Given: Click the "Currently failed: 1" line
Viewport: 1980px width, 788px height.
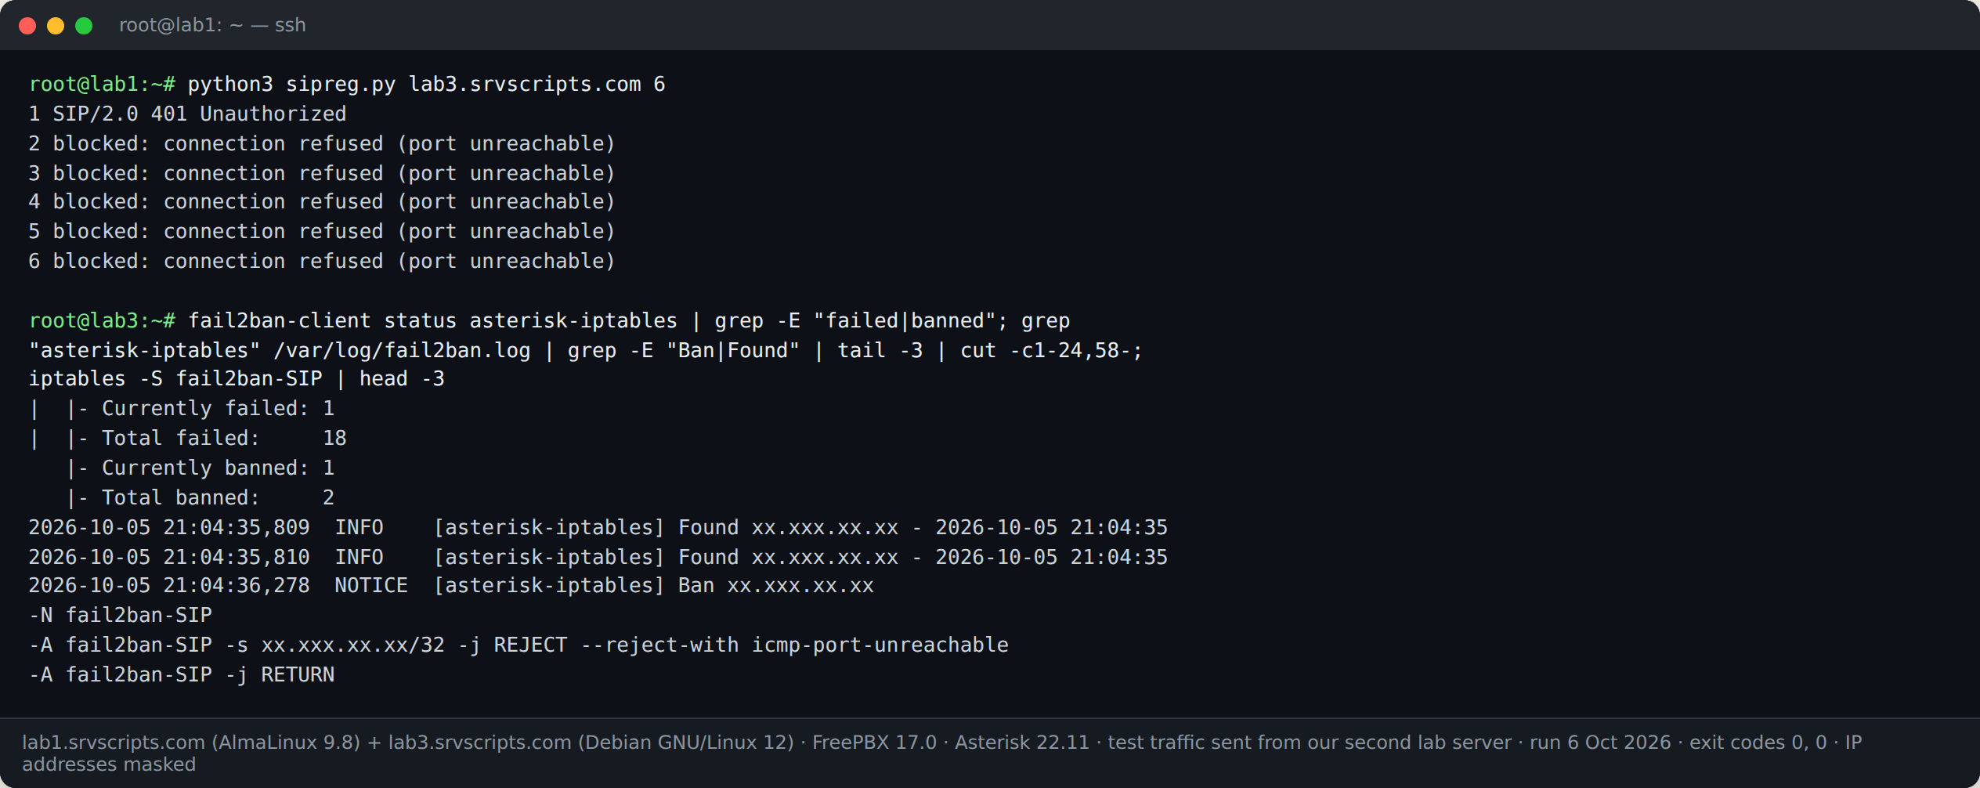Looking at the screenshot, I should 182,409.
